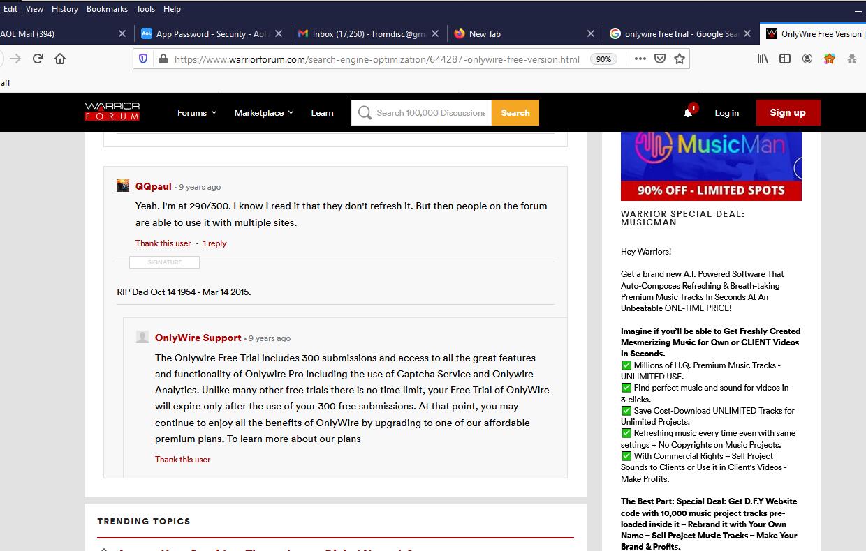Close the Gmail Inbox tab

[434, 33]
